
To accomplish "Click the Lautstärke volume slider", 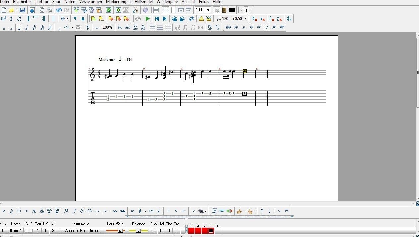I will coord(115,231).
